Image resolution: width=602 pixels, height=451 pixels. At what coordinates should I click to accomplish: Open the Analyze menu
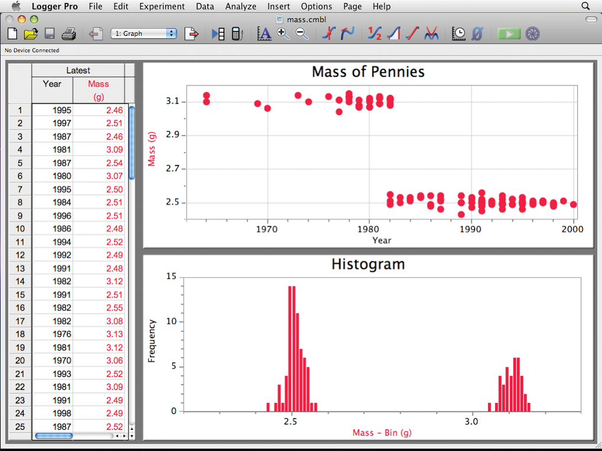coord(241,6)
